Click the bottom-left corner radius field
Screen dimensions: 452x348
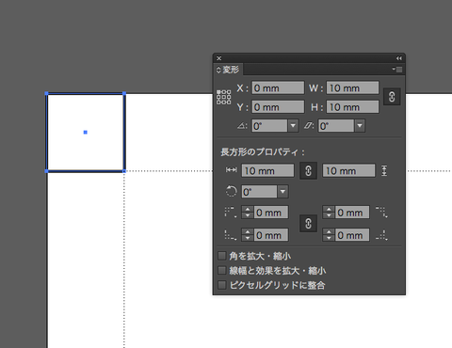pos(271,235)
